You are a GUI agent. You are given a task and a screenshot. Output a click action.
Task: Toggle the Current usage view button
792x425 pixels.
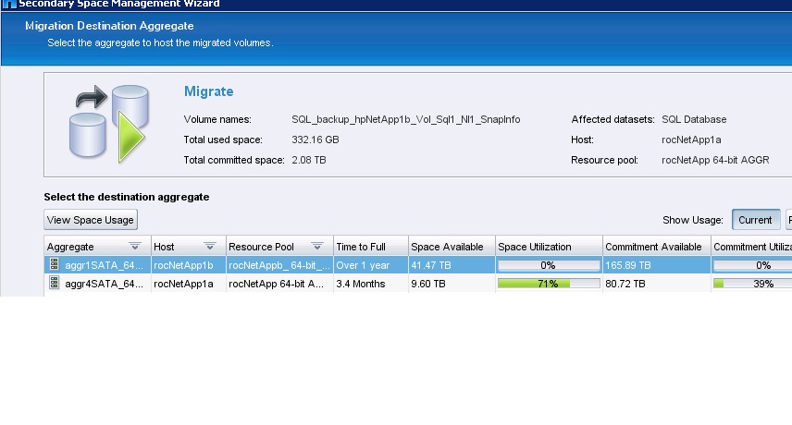pos(755,220)
